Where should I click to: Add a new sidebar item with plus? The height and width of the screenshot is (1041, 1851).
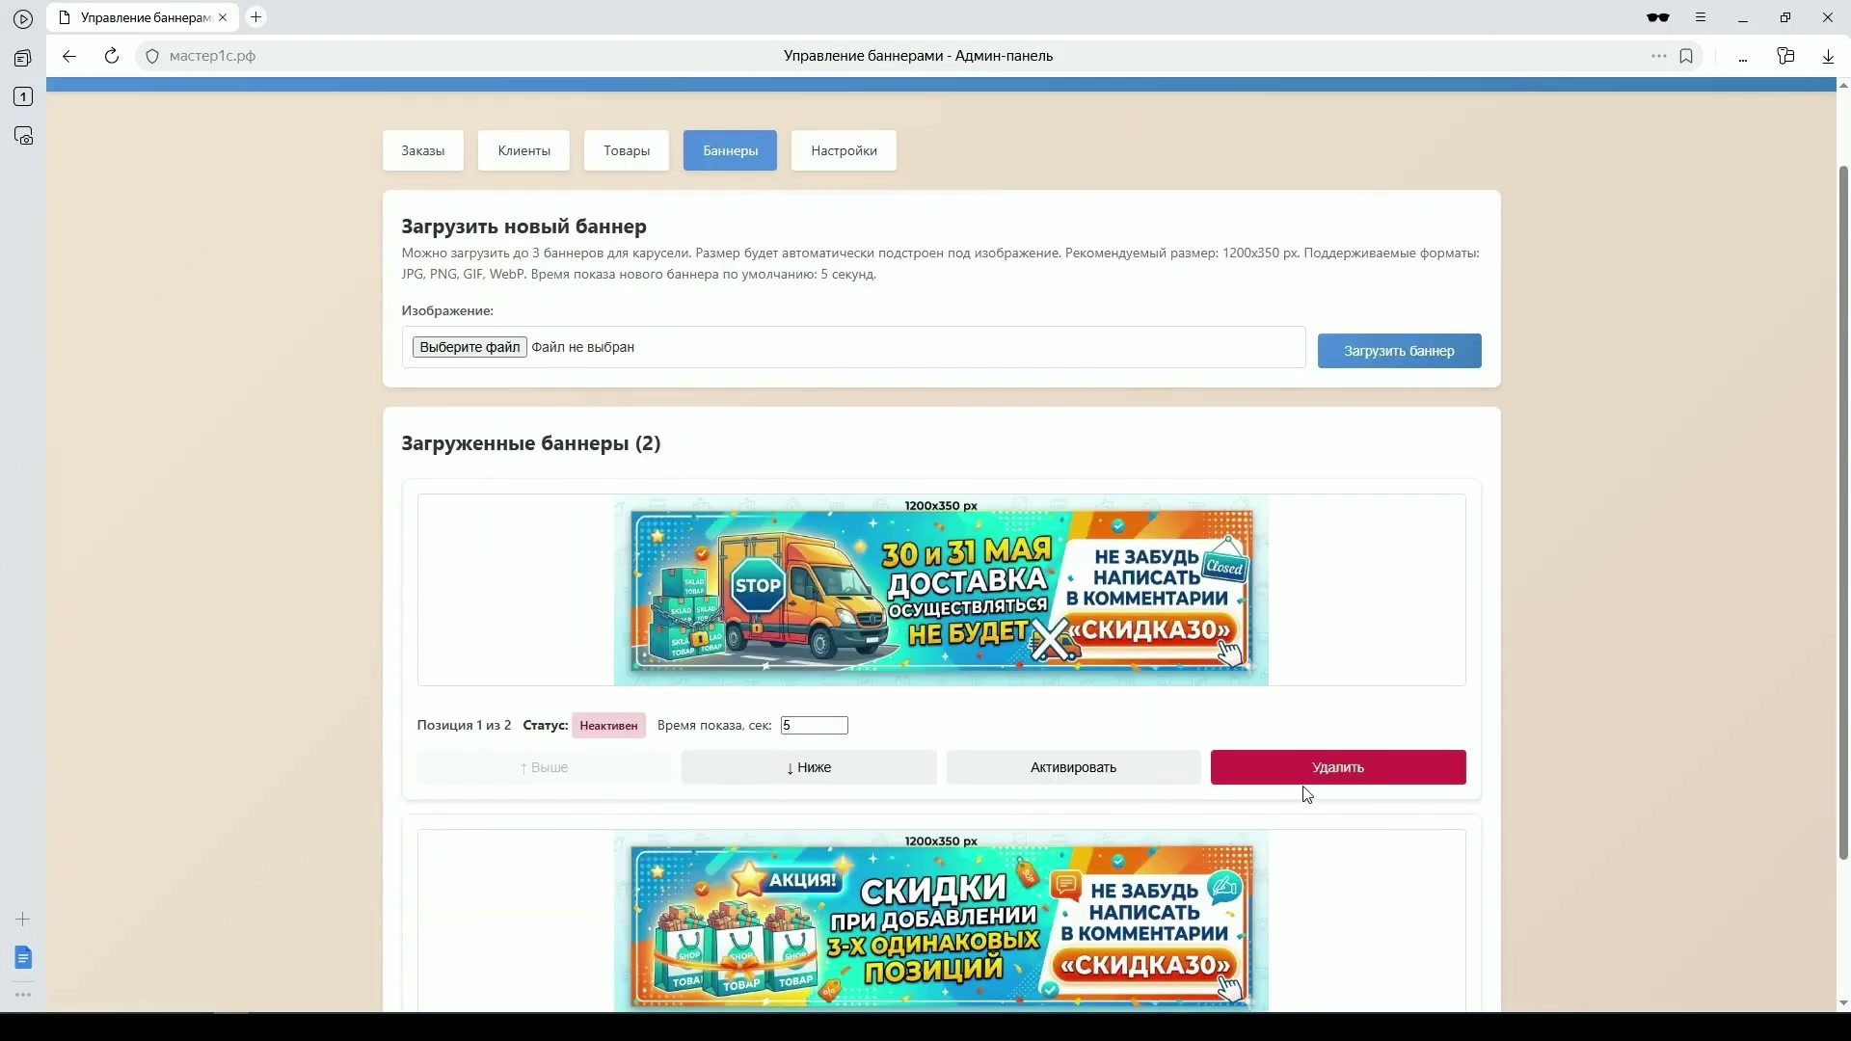[x=23, y=920]
